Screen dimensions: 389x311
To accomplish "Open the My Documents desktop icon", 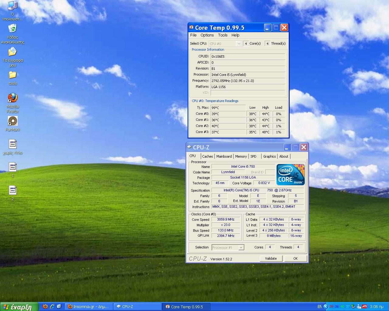I will 12,52.
